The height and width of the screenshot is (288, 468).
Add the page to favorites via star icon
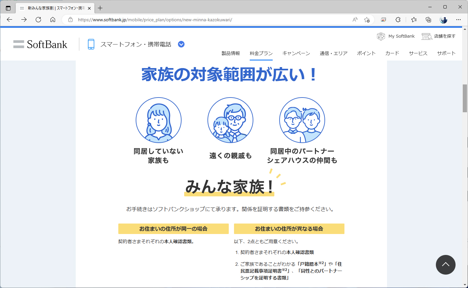coord(367,20)
